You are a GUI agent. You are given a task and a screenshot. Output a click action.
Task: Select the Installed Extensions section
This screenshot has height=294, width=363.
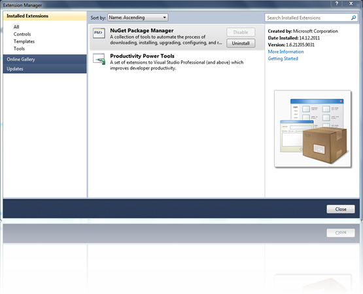pyautogui.click(x=44, y=16)
